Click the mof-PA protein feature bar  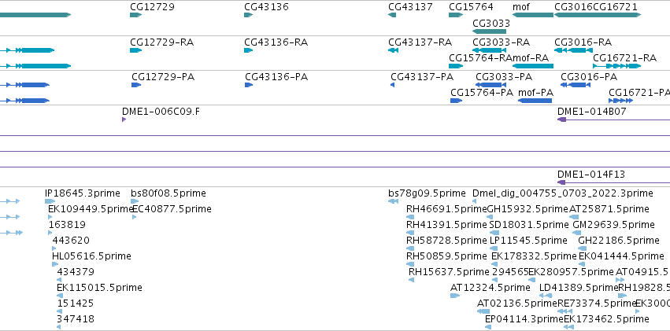[x=535, y=101]
